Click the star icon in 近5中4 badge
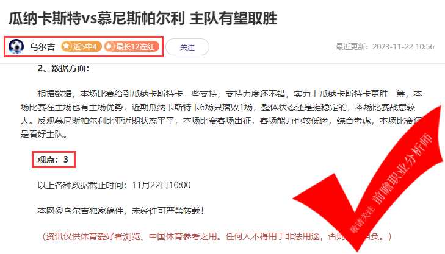This screenshot has height=254, width=445. (x=67, y=46)
